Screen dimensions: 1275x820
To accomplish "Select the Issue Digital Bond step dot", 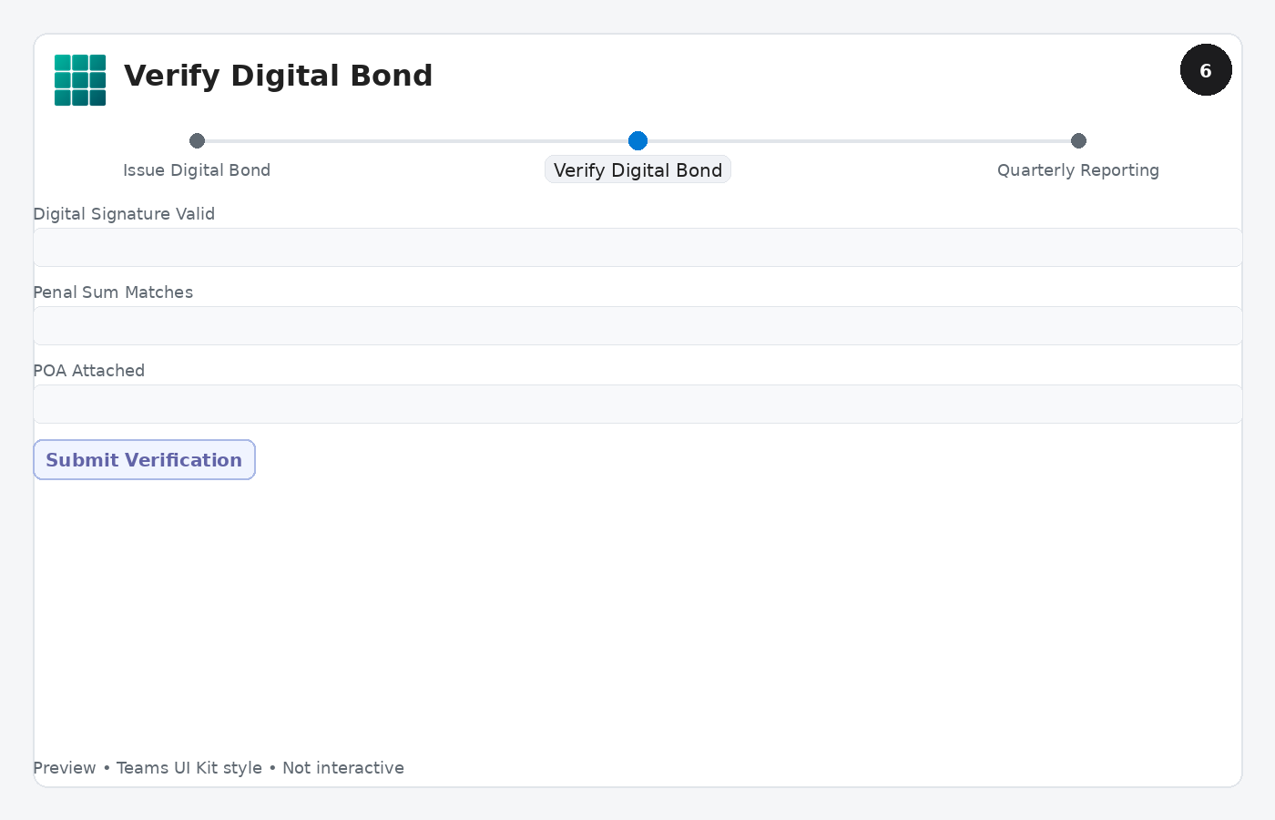I will click(197, 140).
